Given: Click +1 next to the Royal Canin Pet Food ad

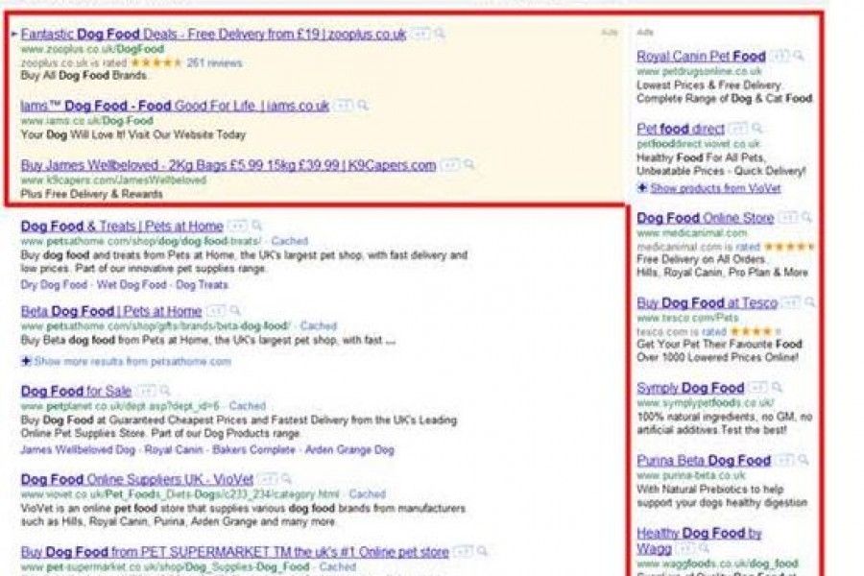Looking at the screenshot, I should click(780, 57).
